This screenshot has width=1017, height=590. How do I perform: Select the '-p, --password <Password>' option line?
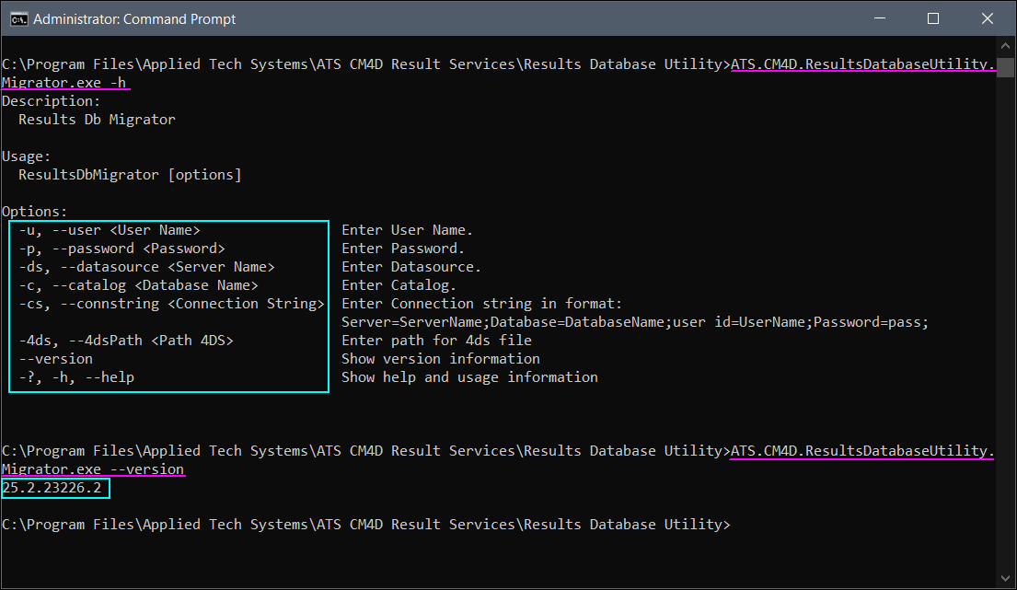121,249
